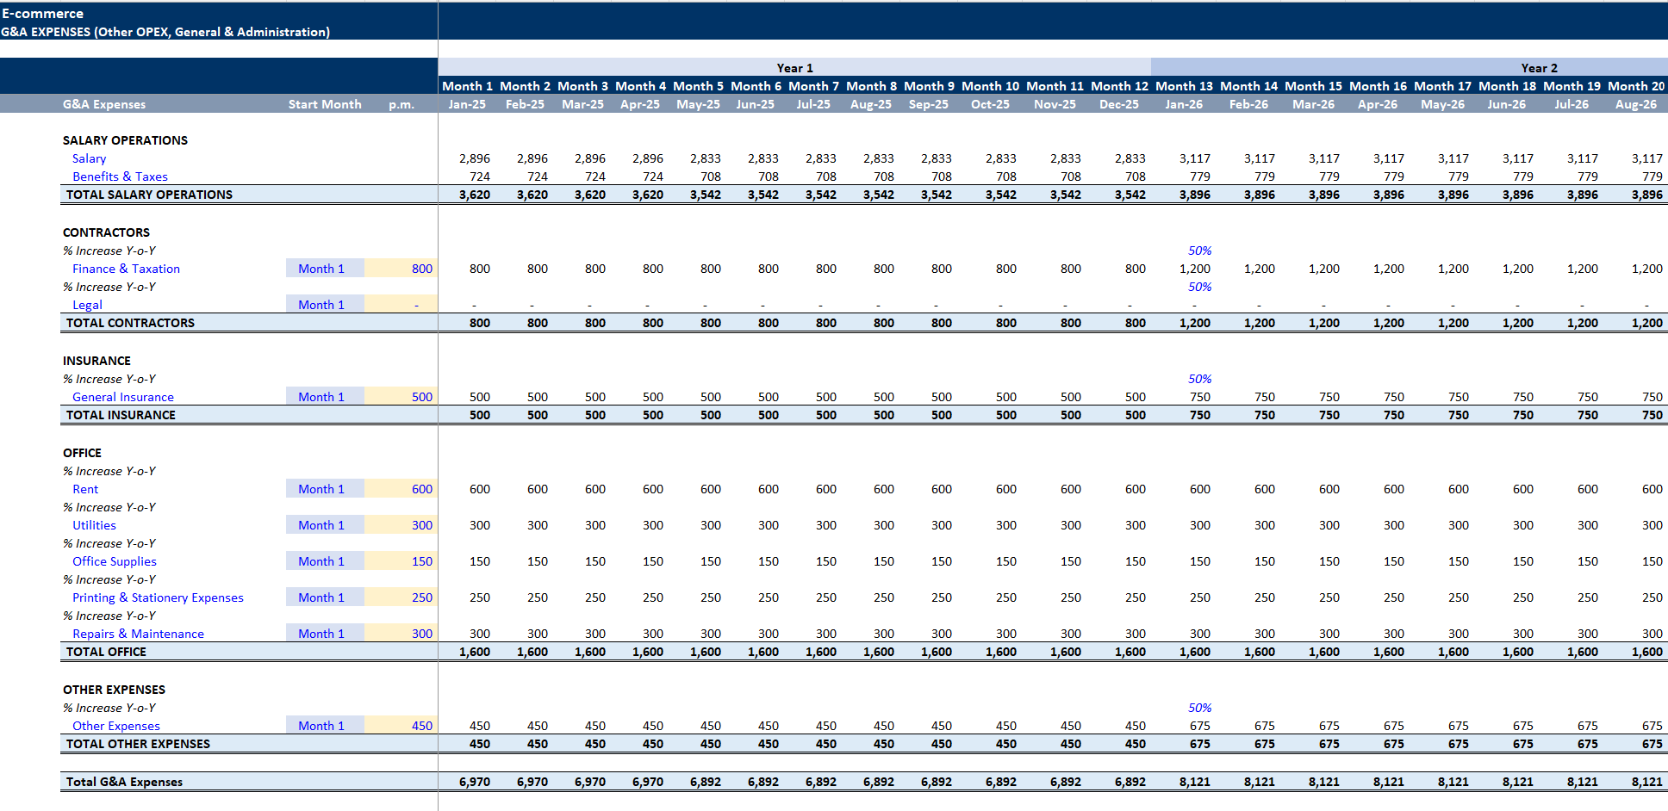Click the E-commerce title cell

click(x=42, y=14)
